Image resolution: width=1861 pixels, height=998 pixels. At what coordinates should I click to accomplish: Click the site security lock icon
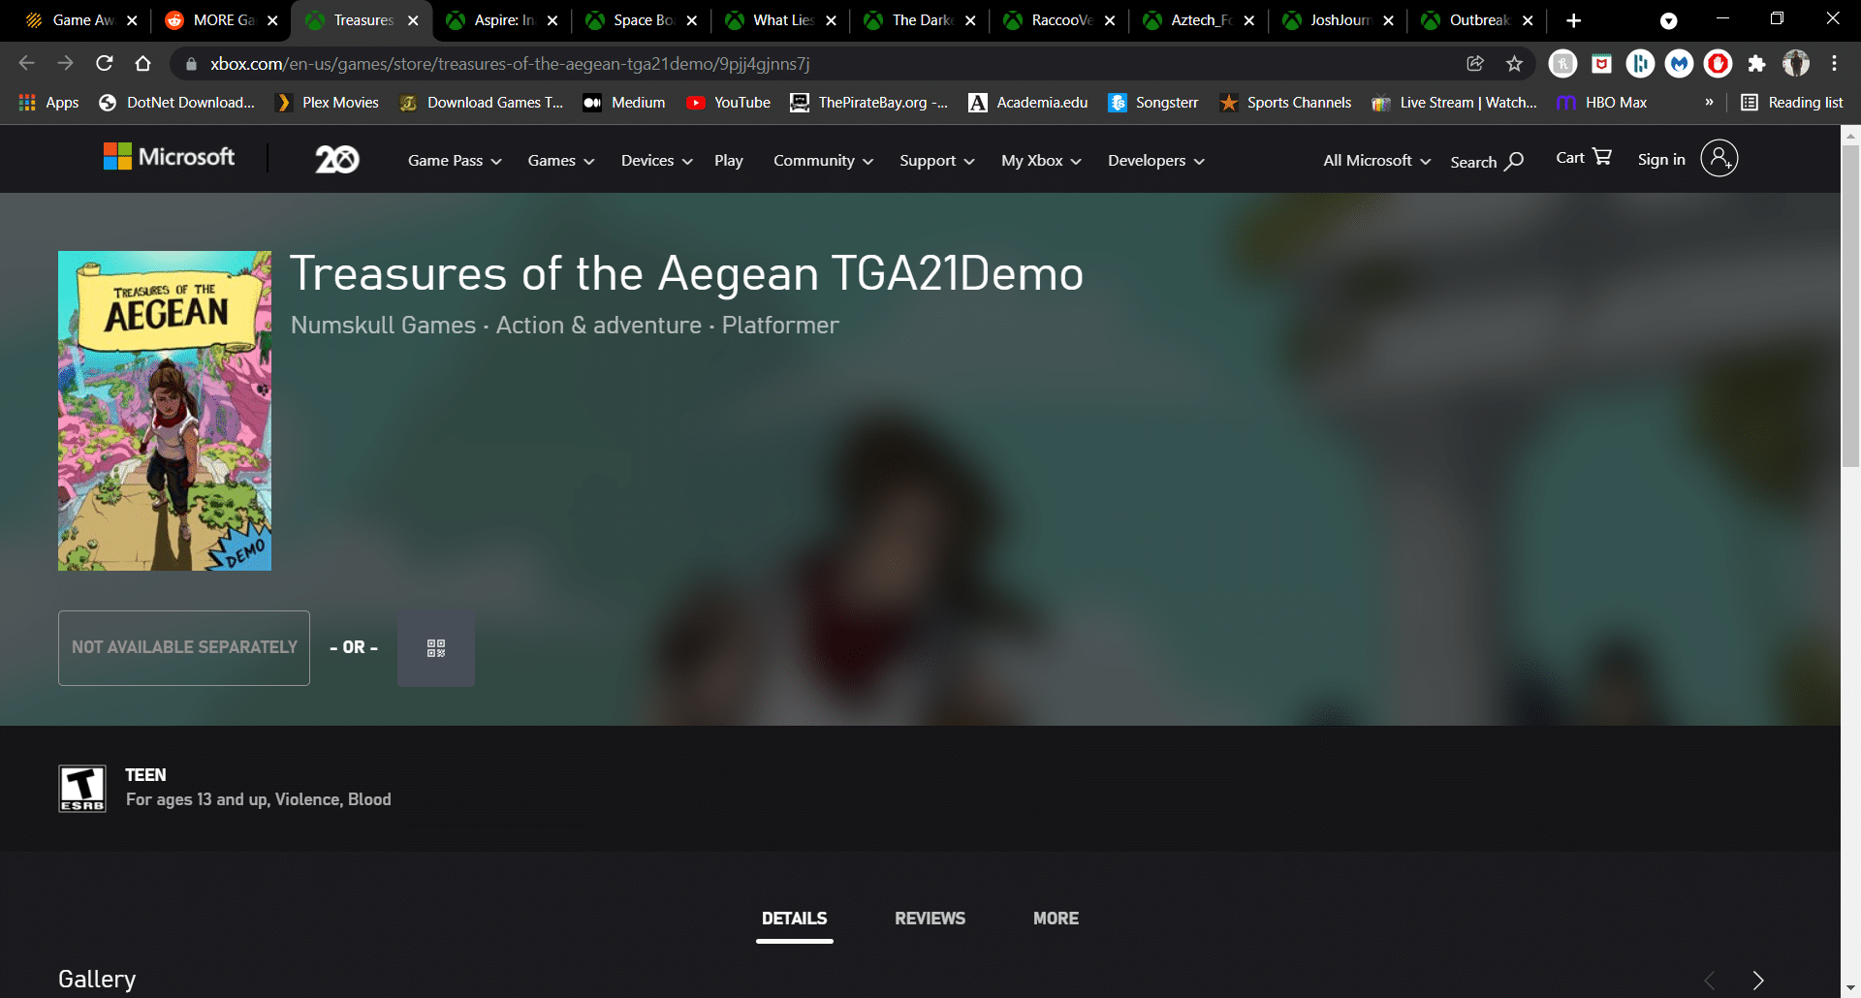point(191,64)
